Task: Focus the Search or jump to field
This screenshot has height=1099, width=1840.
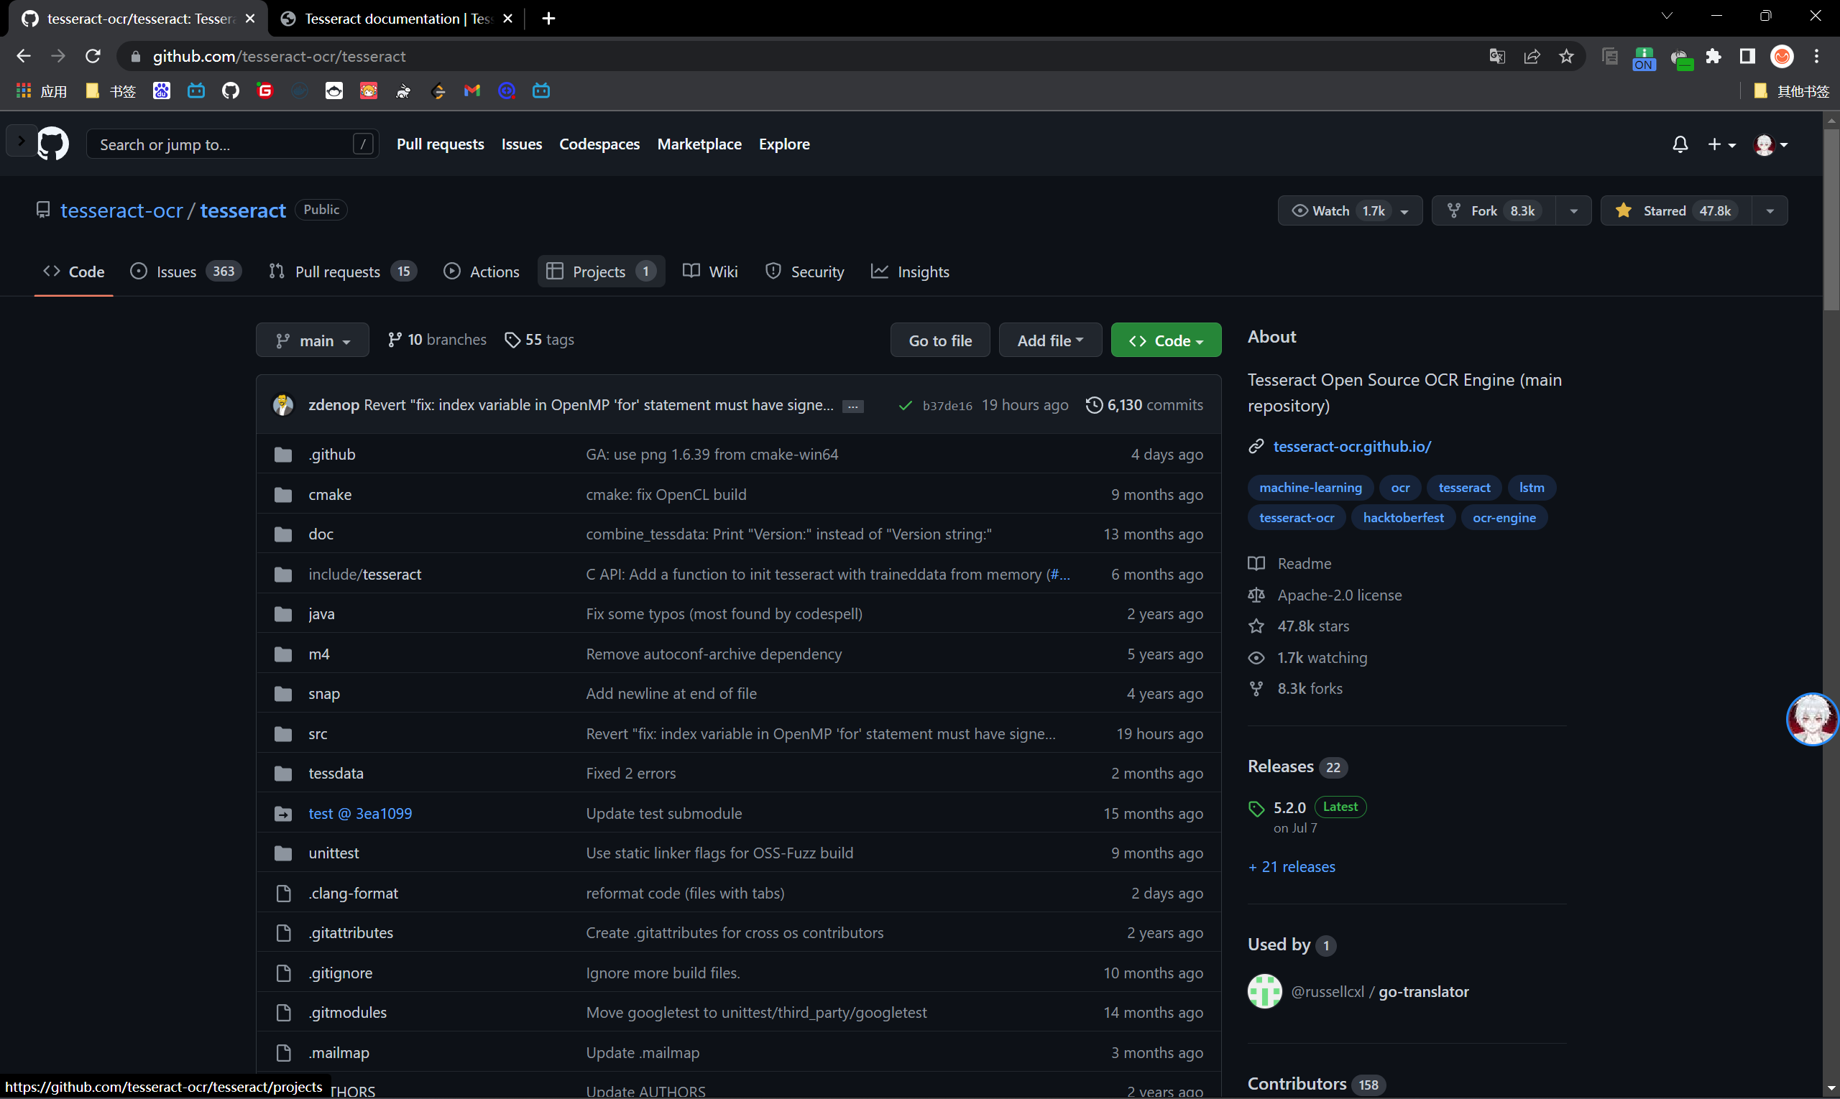Action: pyautogui.click(x=233, y=144)
